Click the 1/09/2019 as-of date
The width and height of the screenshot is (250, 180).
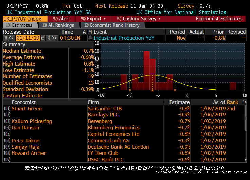click(213, 109)
